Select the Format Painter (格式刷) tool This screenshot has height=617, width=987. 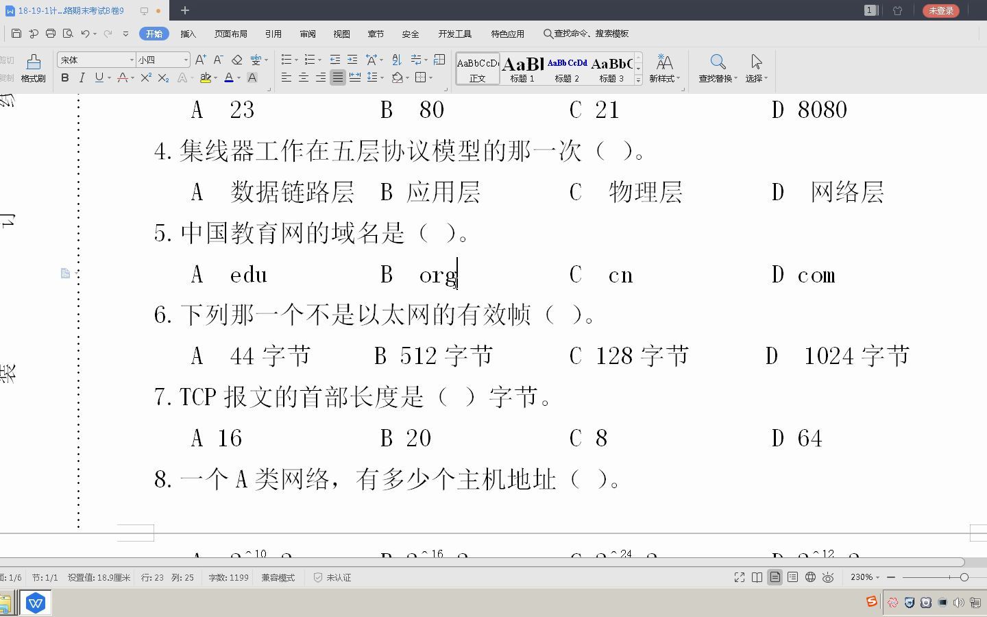[x=33, y=69]
